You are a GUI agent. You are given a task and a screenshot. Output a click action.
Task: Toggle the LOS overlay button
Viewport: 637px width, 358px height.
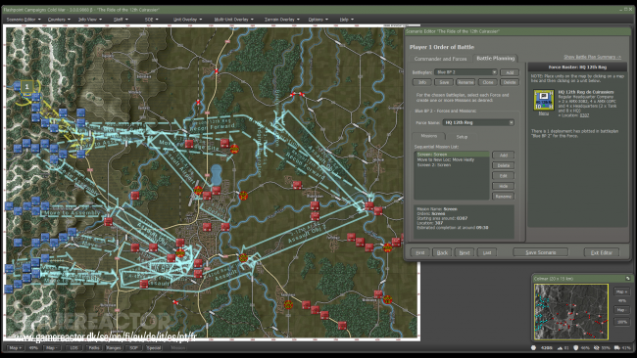tap(73, 348)
